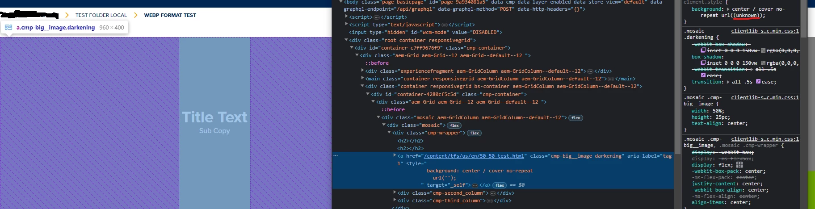Expand ellipsis of main container element

click(611, 79)
